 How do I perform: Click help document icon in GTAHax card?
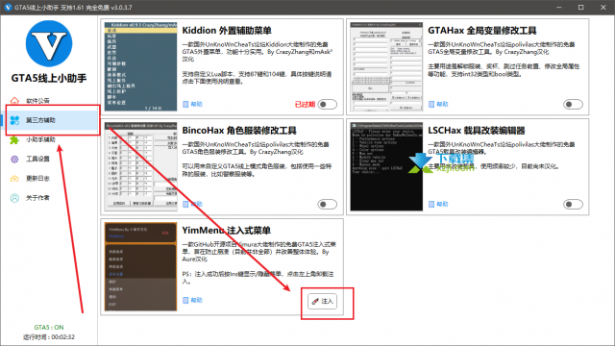click(x=431, y=104)
